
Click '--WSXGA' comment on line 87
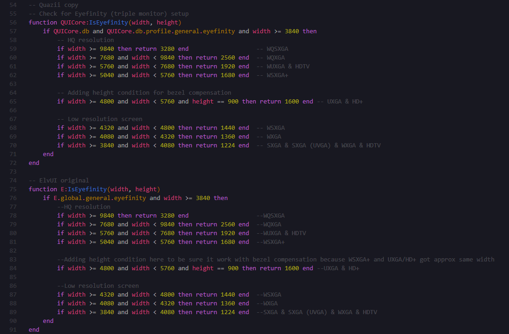[269, 294]
